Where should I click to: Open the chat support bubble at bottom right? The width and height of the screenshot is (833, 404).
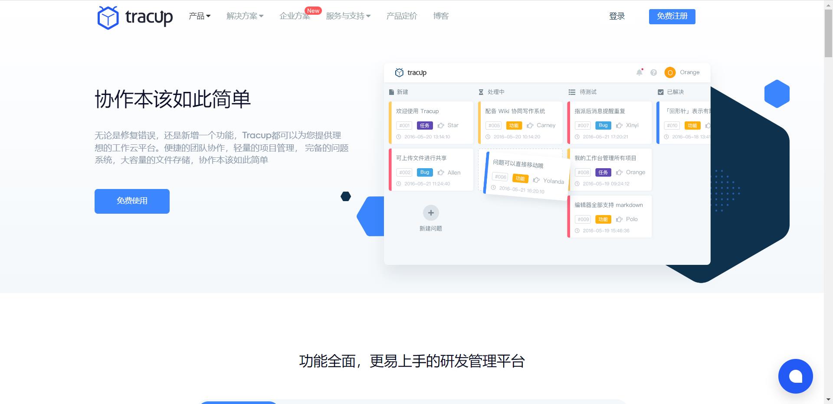click(x=795, y=376)
